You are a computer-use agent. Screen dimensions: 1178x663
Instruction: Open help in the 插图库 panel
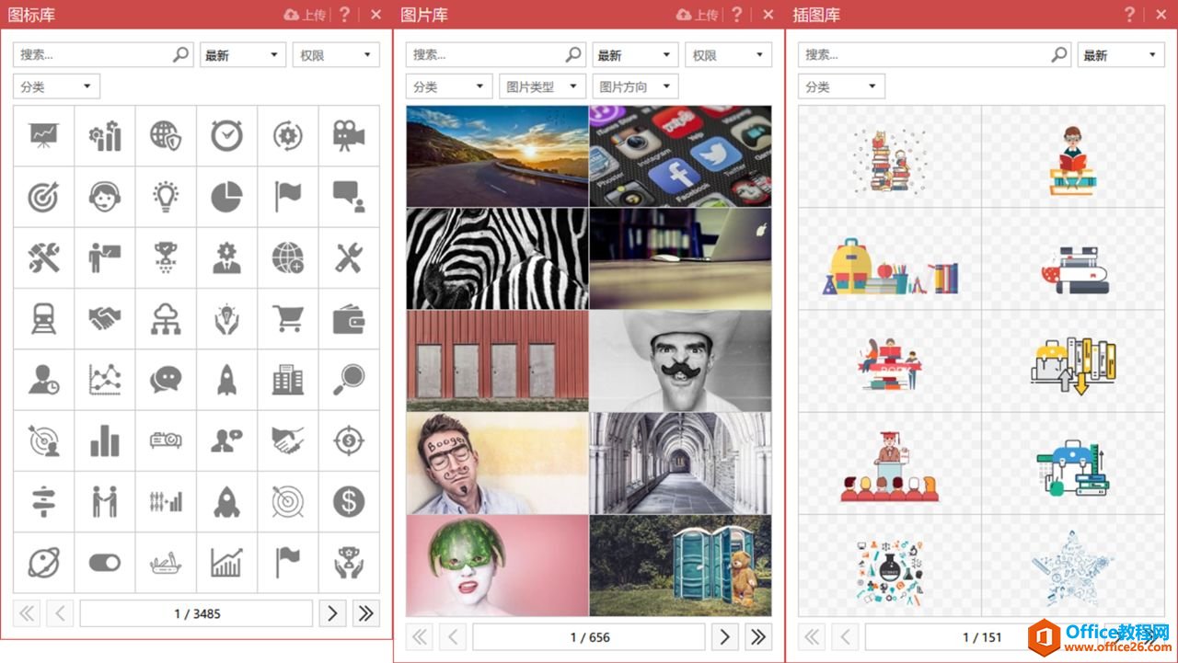point(1129,15)
